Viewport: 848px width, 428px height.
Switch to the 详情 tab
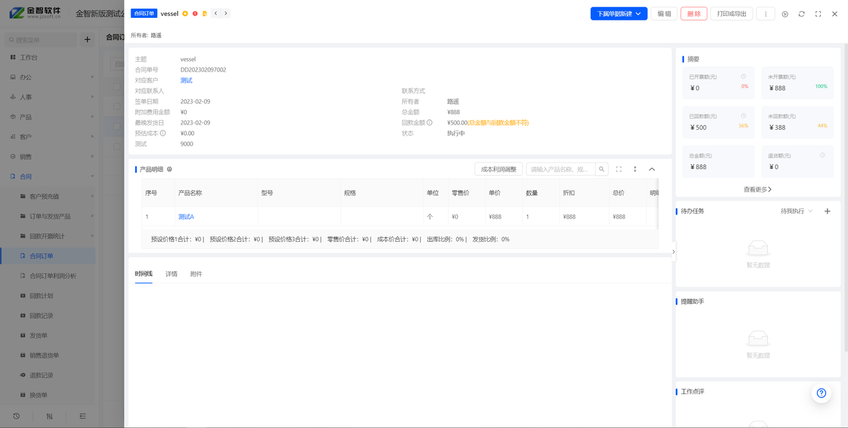coord(172,274)
